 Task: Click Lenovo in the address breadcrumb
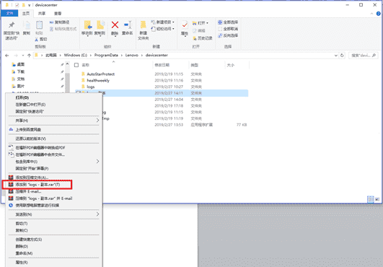pos(132,56)
